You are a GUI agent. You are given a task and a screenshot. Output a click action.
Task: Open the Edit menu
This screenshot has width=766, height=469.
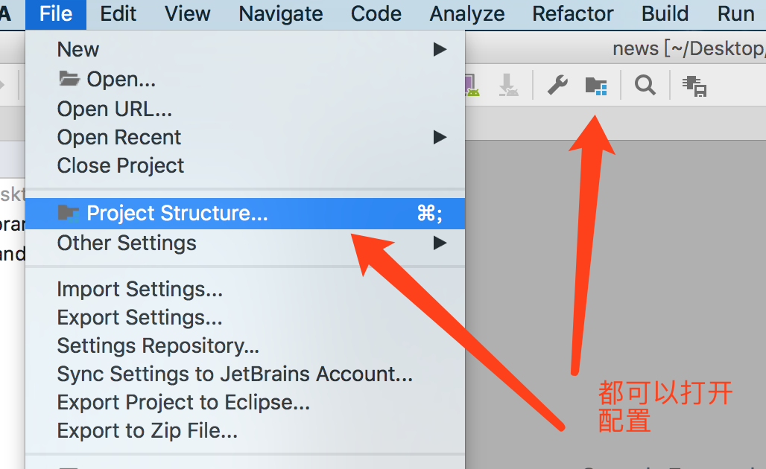[118, 13]
